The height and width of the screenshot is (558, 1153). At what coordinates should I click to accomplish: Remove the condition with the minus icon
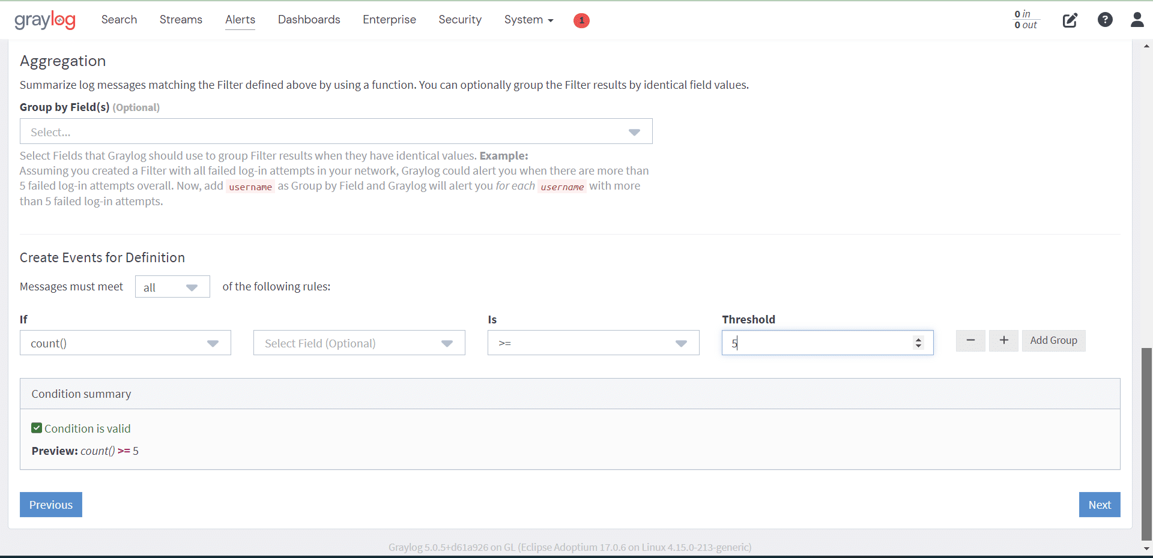pos(970,340)
